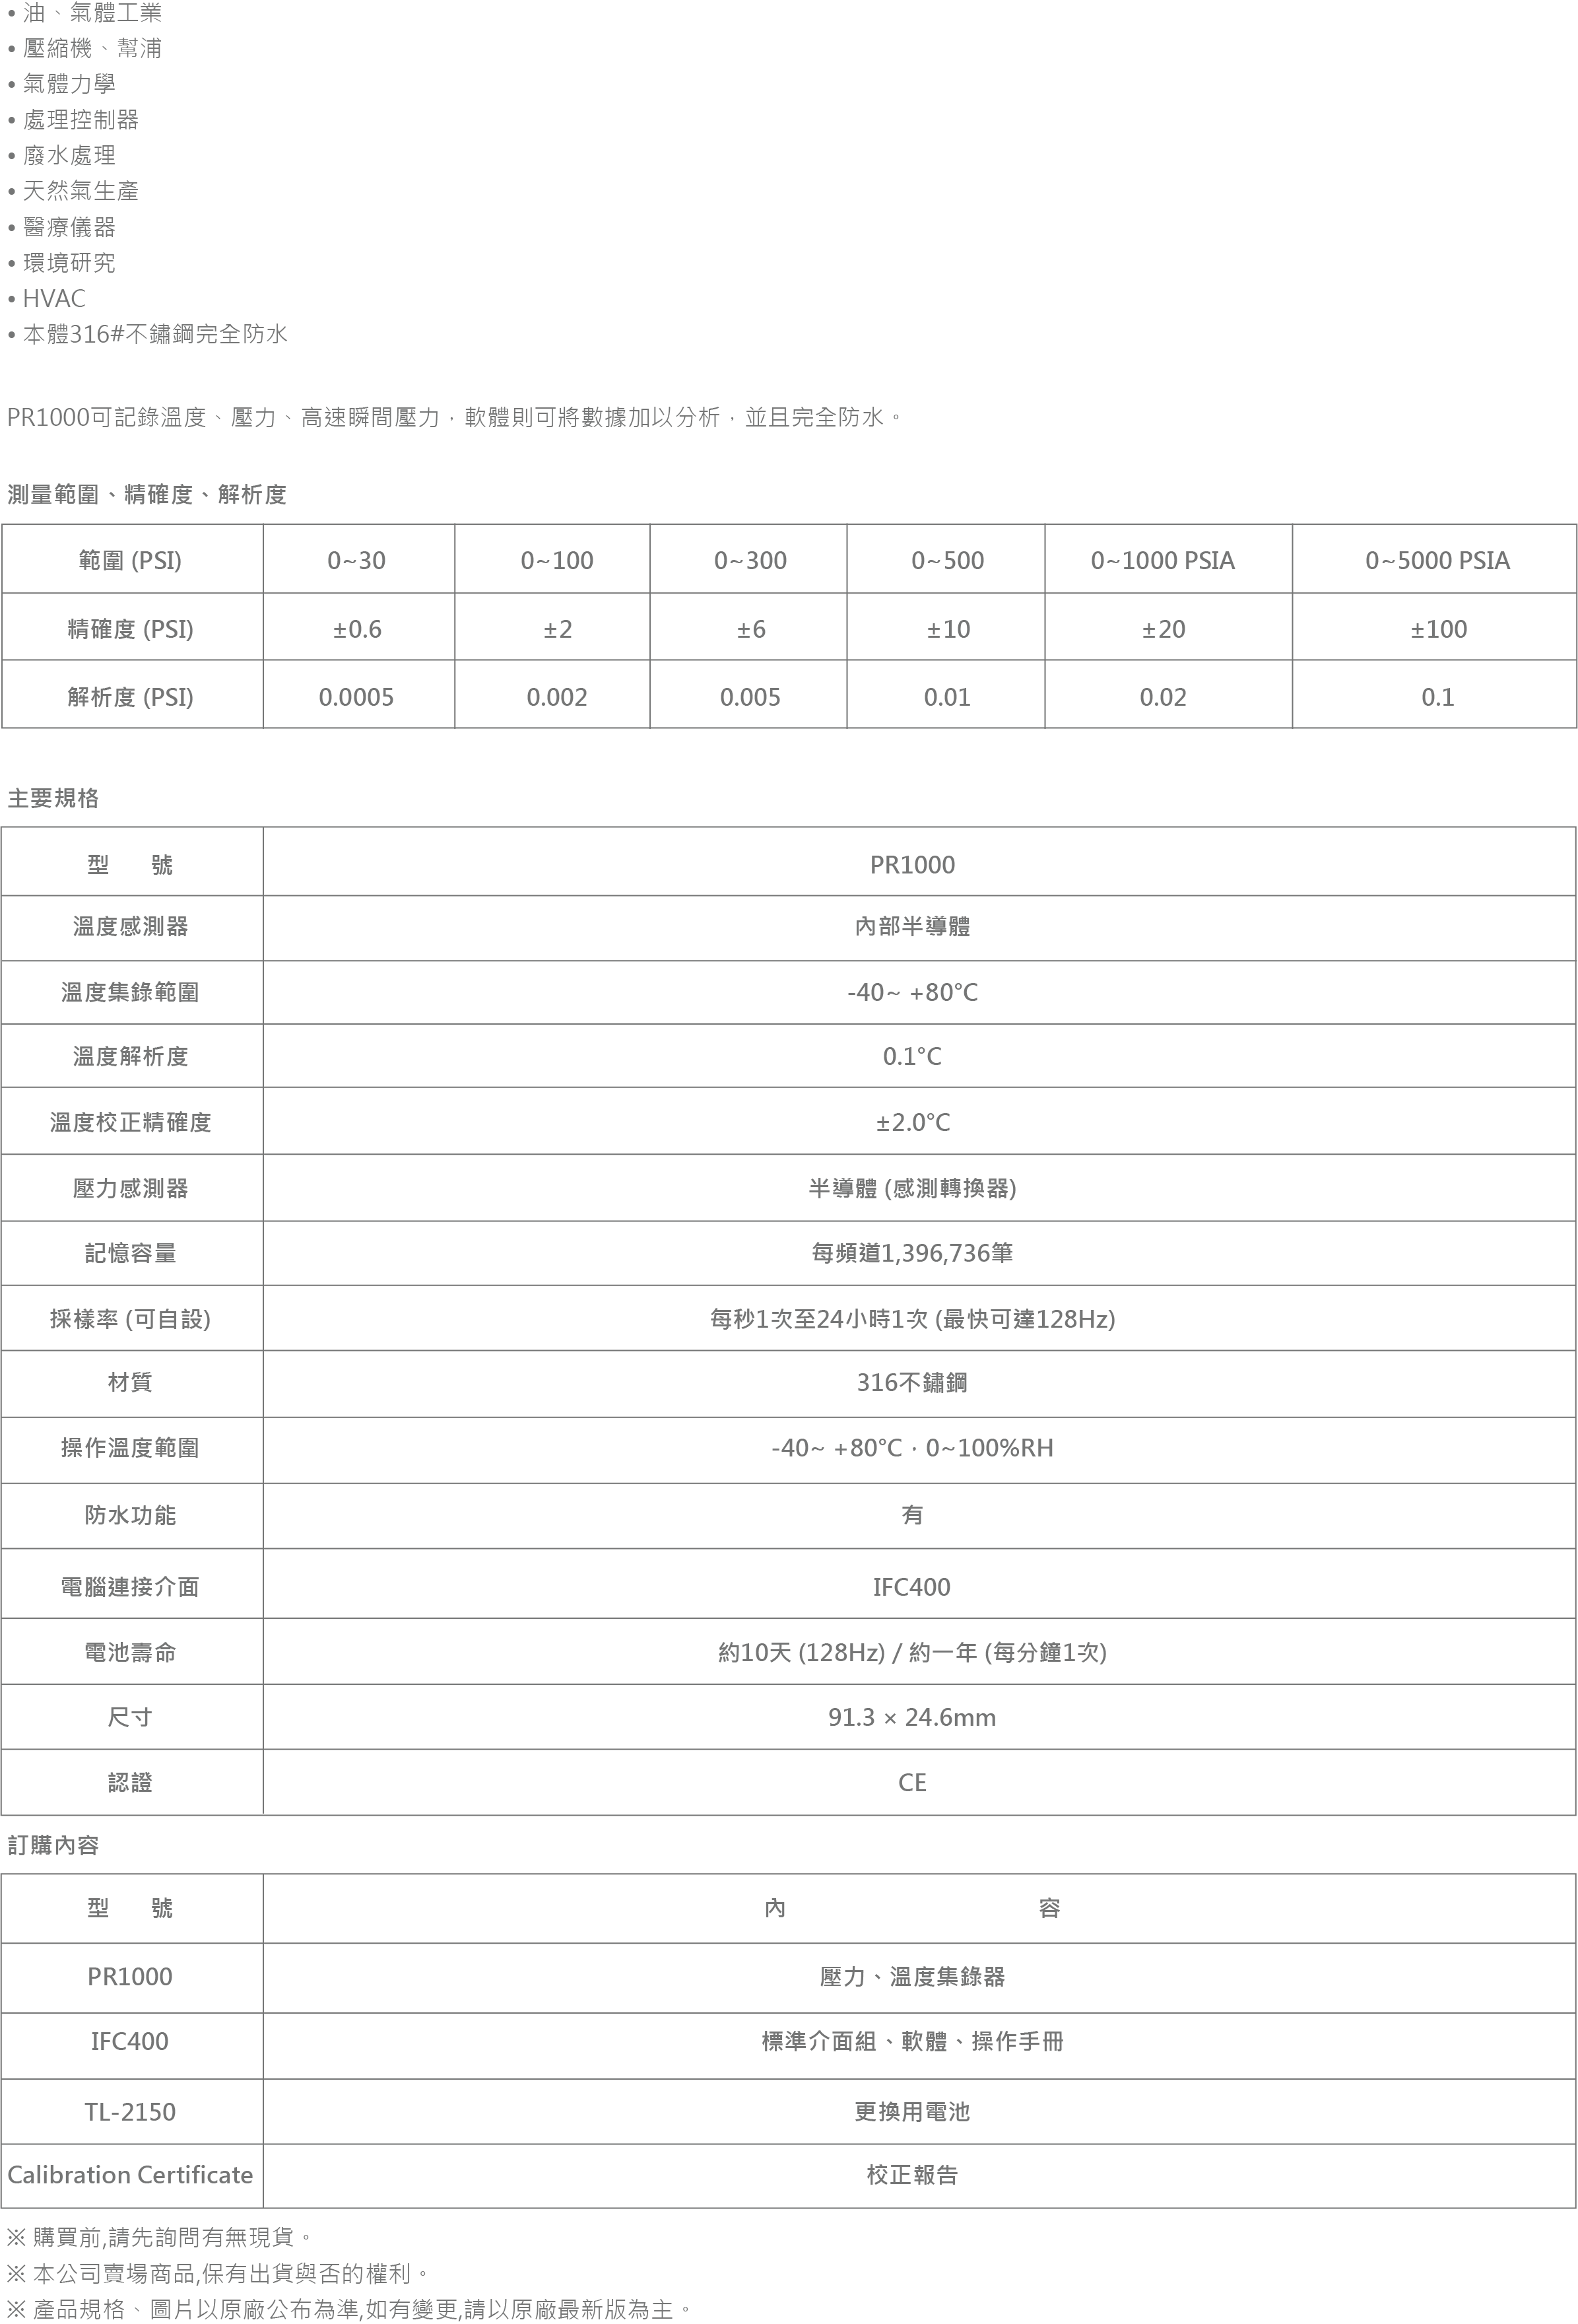Click the 溫度感測器 row label

[x=131, y=927]
